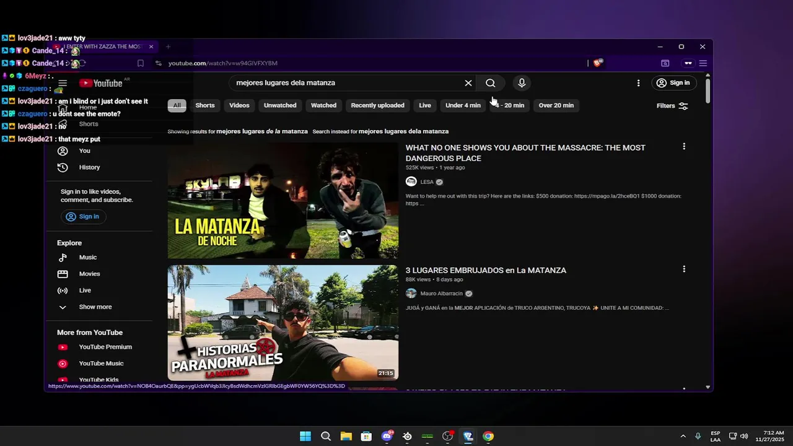Open YouTube settings three-dot menu in header
This screenshot has height=446, width=793.
[x=638, y=83]
